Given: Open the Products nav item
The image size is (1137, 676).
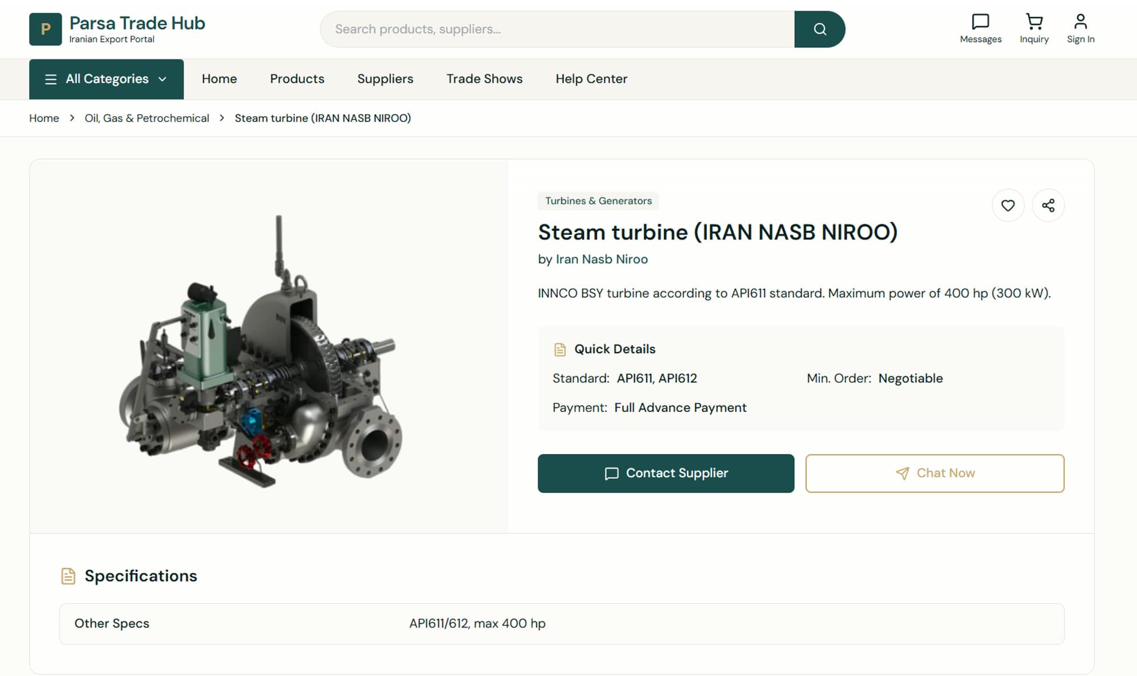Looking at the screenshot, I should (x=297, y=79).
